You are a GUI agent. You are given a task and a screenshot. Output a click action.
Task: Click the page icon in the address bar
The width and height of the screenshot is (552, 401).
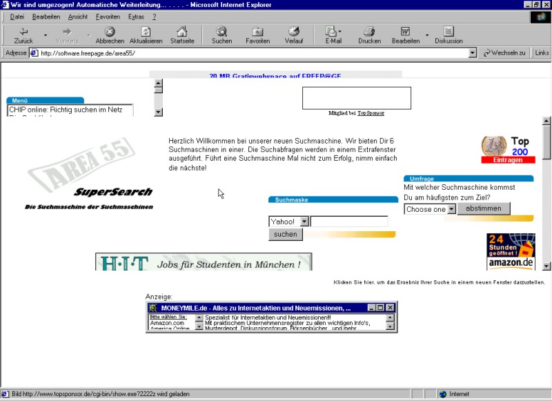(x=34, y=53)
